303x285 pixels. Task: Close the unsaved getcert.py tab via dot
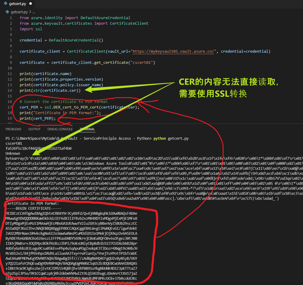pos(30,4)
